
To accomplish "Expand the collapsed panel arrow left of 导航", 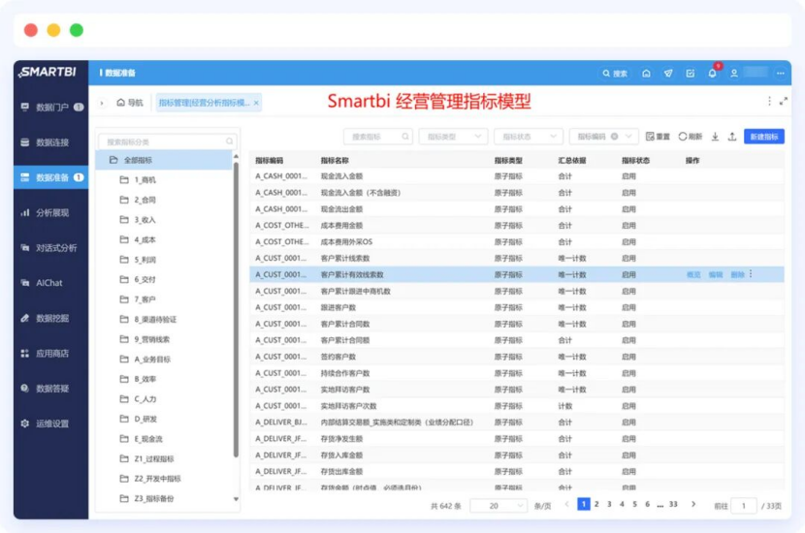I will (102, 102).
